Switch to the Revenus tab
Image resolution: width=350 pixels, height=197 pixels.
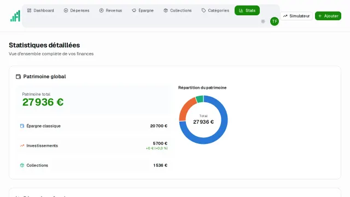click(x=110, y=10)
